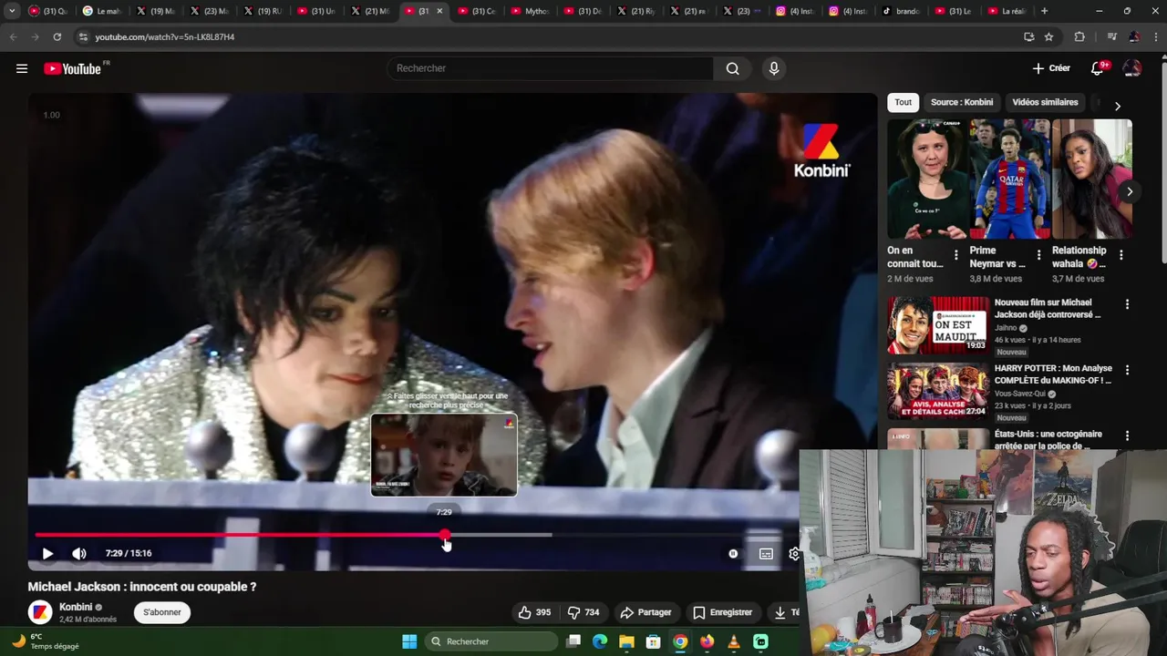
Task: Launch Microsoft Edge from the taskbar
Action: [600, 641]
